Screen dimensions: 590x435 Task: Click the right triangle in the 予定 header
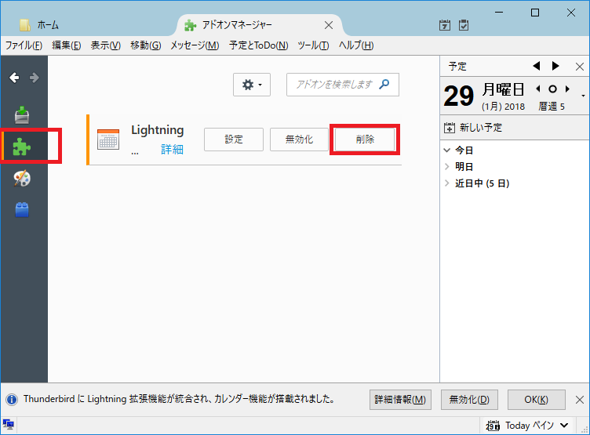555,66
